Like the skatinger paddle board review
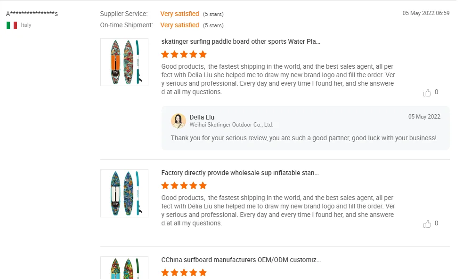This screenshot has width=472, height=279. [427, 93]
